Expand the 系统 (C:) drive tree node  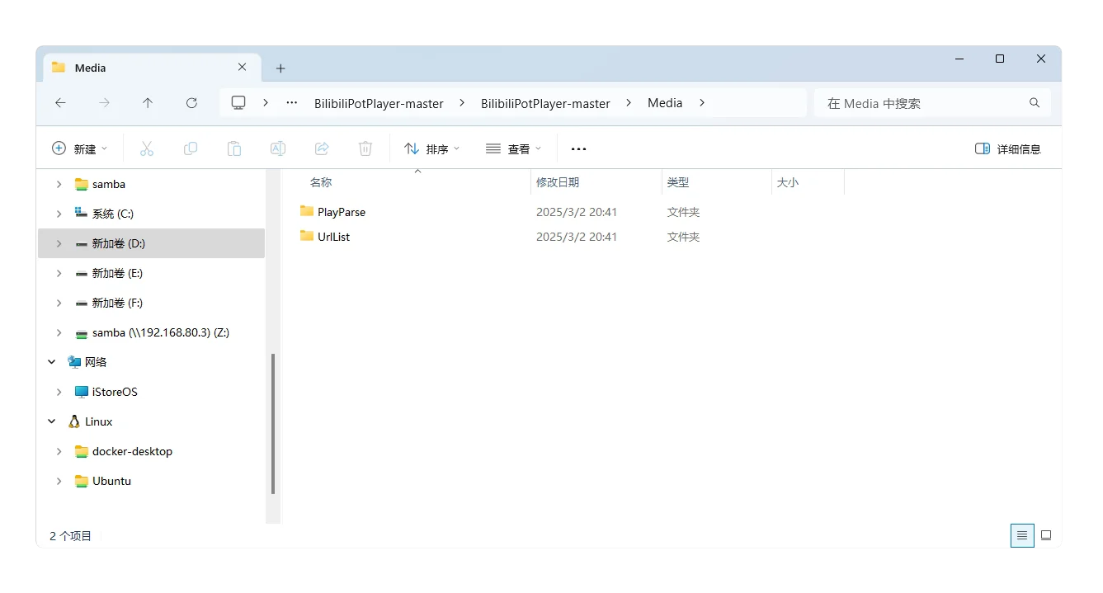(x=59, y=214)
